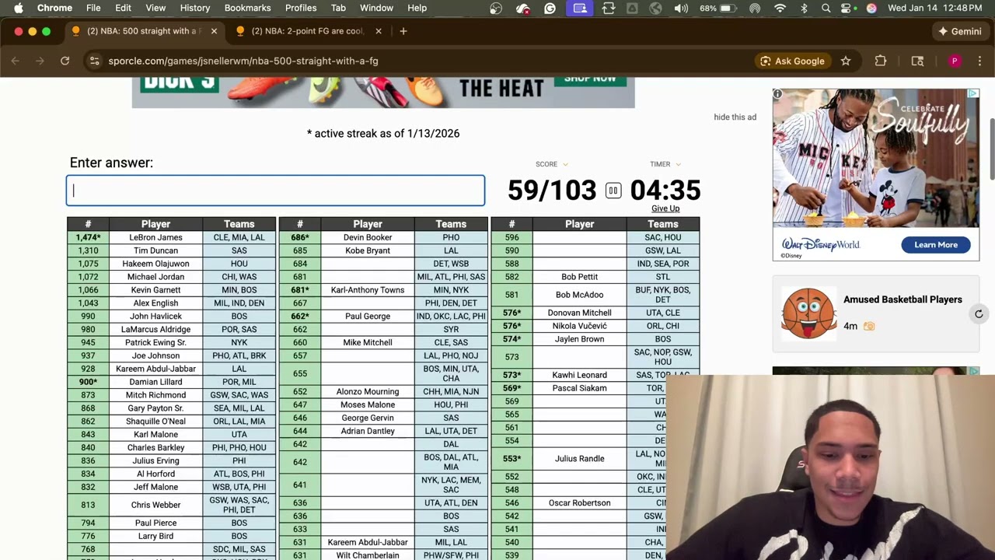
Task: Click the Damian Lillard cell
Action: point(155,382)
